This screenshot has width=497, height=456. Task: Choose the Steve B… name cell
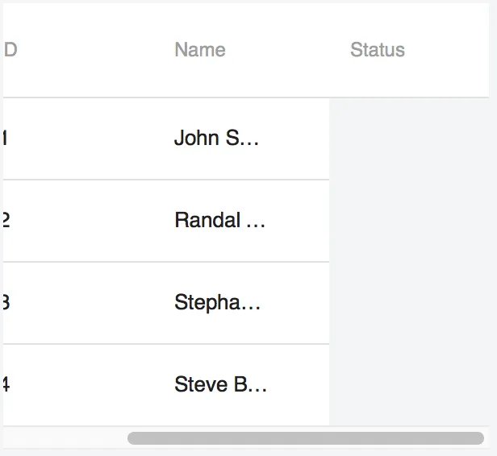[220, 385]
